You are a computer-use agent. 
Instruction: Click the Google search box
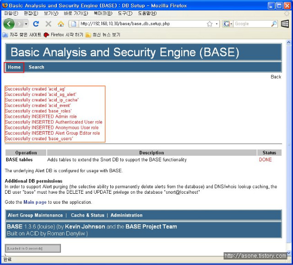tap(252, 24)
